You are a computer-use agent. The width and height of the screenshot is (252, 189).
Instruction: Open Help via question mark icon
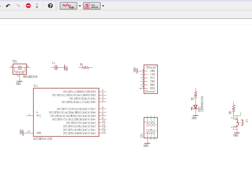[x=50, y=6]
